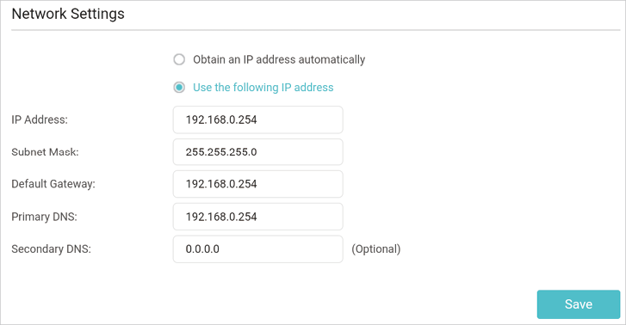The image size is (626, 325).
Task: Place cursor in the 255.255.255.0 value
Action: (221, 152)
